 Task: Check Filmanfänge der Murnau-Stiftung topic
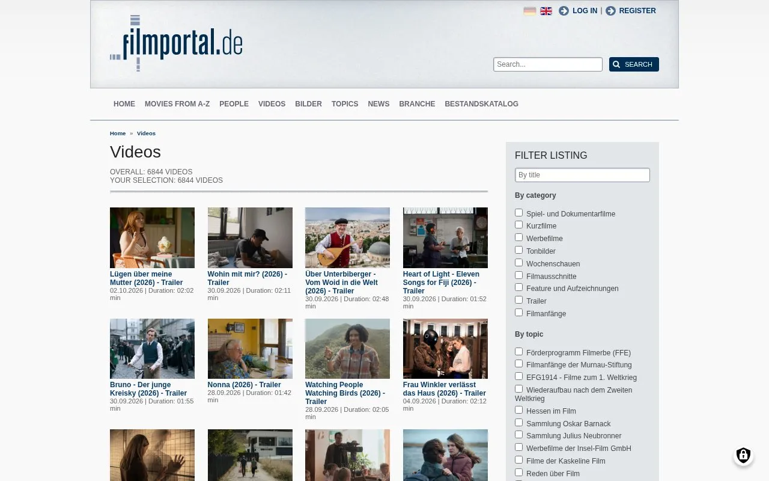(518, 364)
